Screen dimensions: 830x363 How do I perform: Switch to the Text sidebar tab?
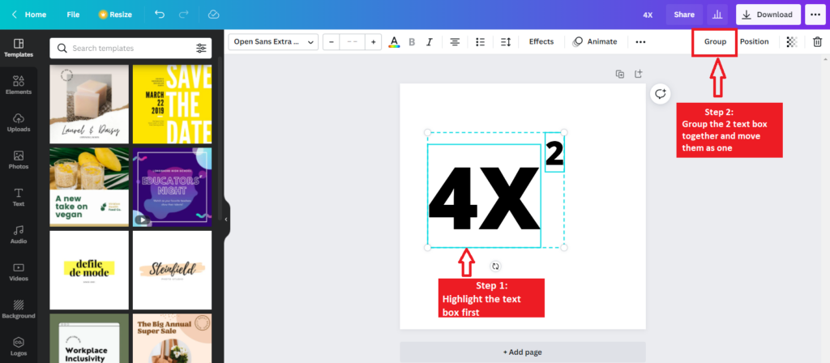tap(19, 198)
